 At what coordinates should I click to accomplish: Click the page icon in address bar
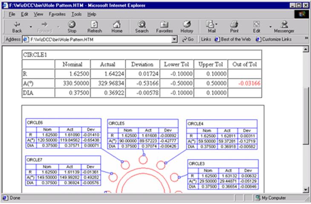point(26,40)
